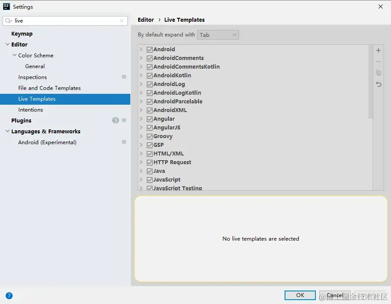Click the search magnifier icon
The image size is (391, 304).
click(x=8, y=21)
